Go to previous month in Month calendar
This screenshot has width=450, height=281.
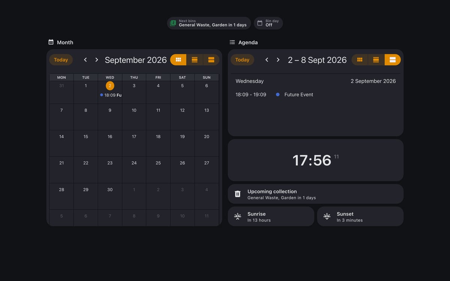point(85,60)
